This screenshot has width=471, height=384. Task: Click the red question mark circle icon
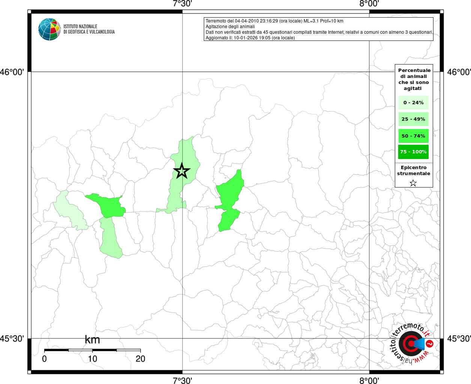coord(430,343)
